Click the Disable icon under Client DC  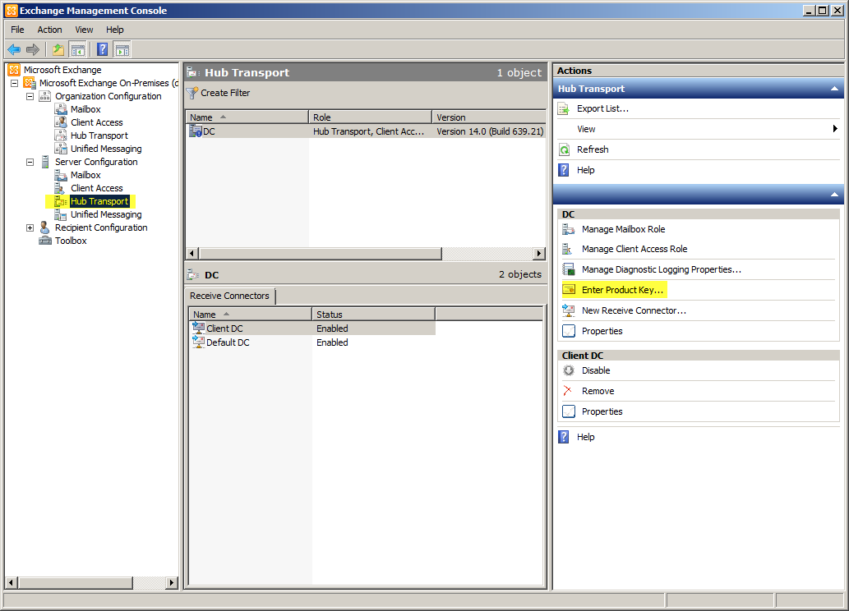pyautogui.click(x=569, y=370)
